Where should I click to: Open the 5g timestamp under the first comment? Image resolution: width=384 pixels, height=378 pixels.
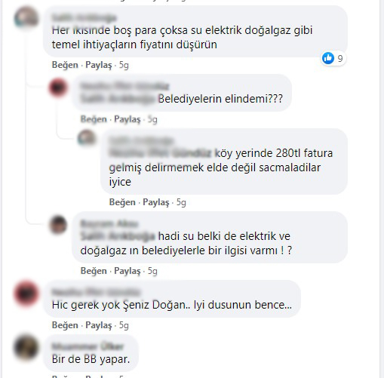(x=124, y=65)
